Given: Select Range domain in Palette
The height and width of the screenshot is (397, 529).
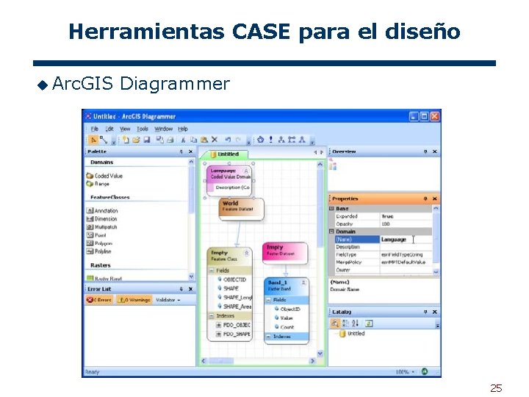Looking at the screenshot, I should pyautogui.click(x=98, y=184).
